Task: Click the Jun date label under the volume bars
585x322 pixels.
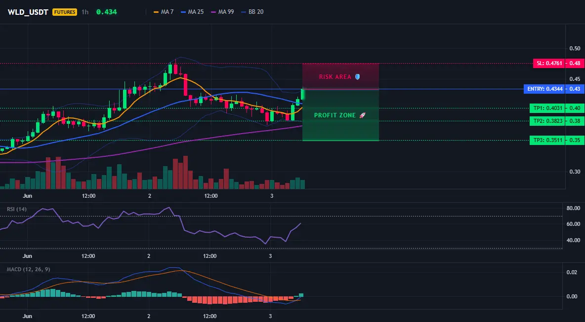Action: (x=28, y=196)
